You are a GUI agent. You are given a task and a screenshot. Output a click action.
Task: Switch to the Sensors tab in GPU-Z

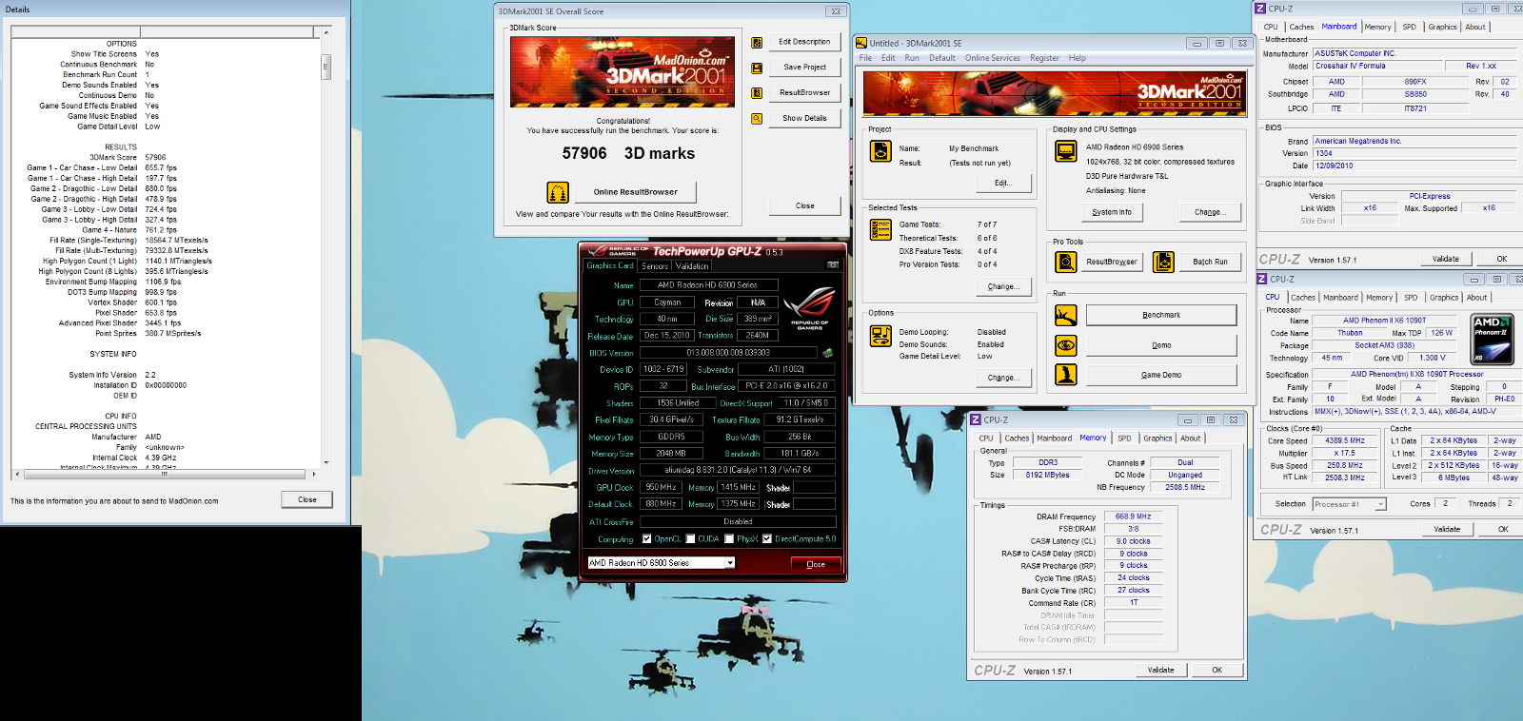coord(655,266)
